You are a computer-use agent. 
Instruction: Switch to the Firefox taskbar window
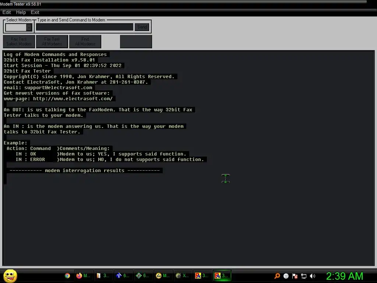(x=83, y=276)
